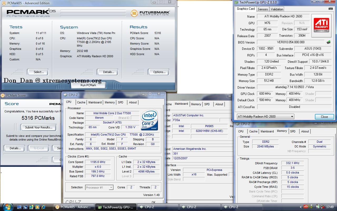Click the front CPU-Z window's title bar icon

click(65, 95)
